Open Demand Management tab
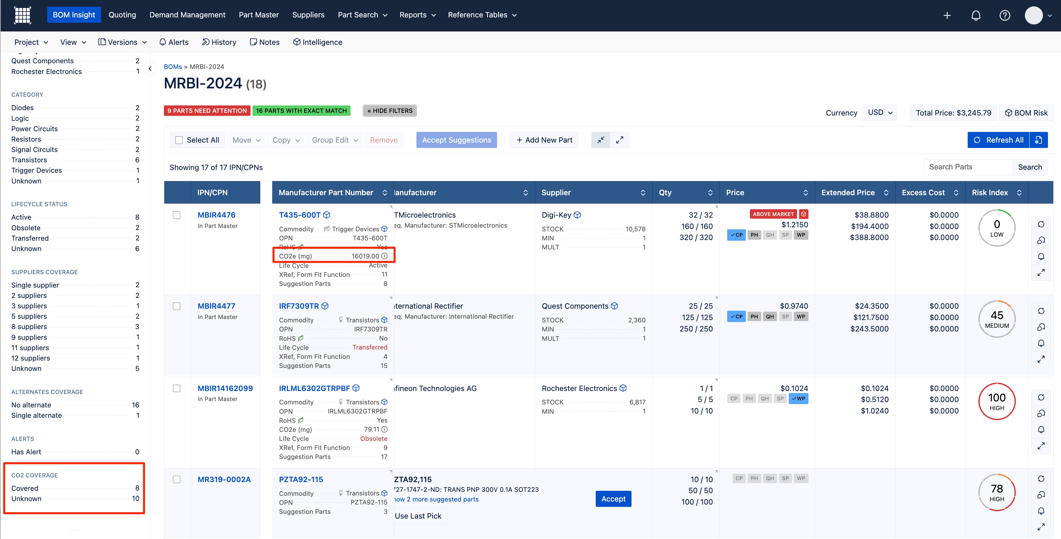This screenshot has width=1061, height=539. pos(187,15)
